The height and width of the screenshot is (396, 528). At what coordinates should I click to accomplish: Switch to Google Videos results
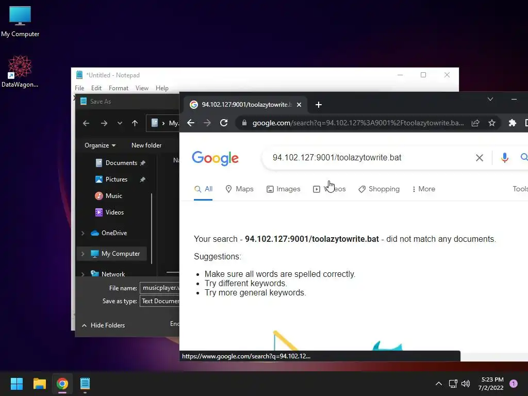(329, 189)
